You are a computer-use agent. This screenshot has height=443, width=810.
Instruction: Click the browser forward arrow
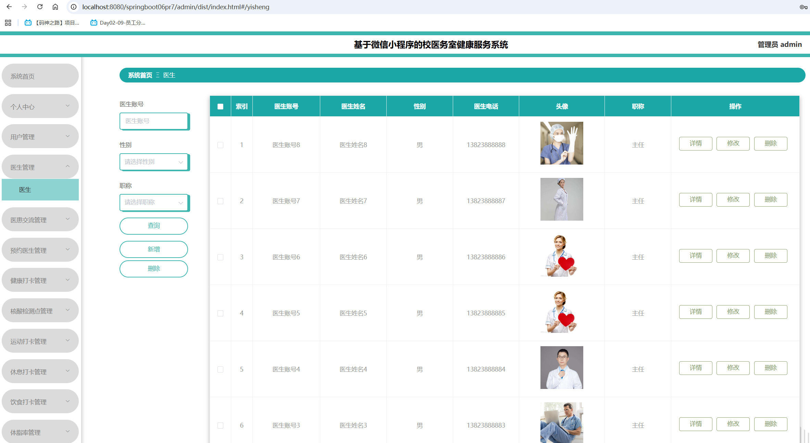[x=24, y=7]
